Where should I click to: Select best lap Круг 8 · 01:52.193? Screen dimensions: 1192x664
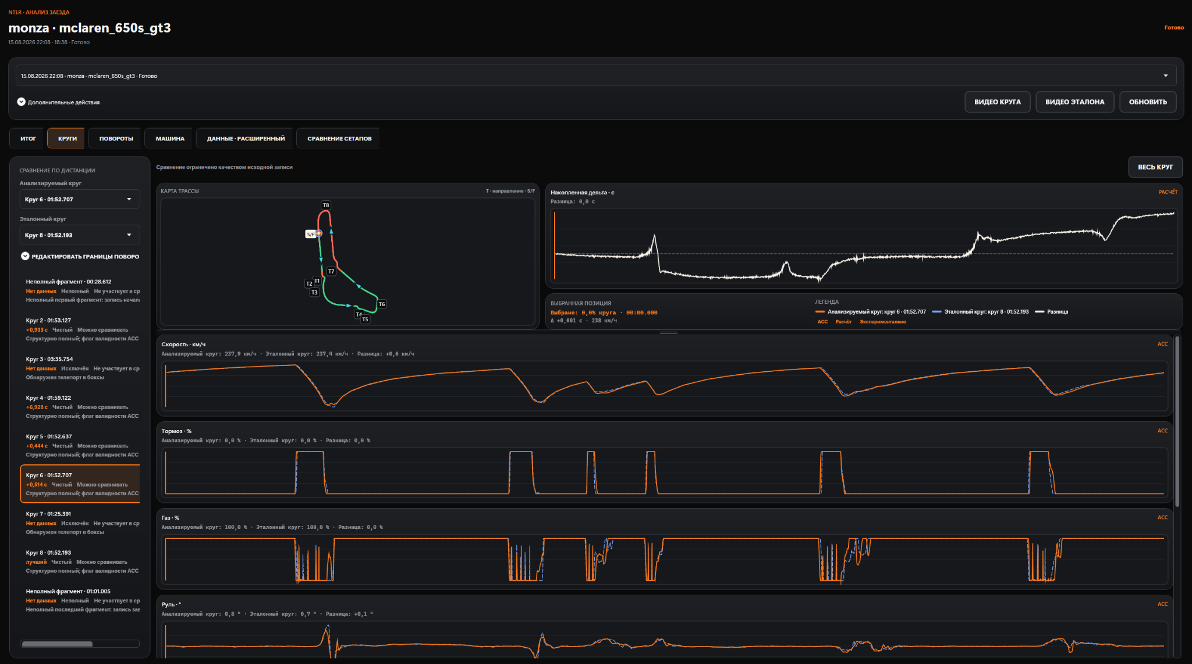(x=80, y=562)
